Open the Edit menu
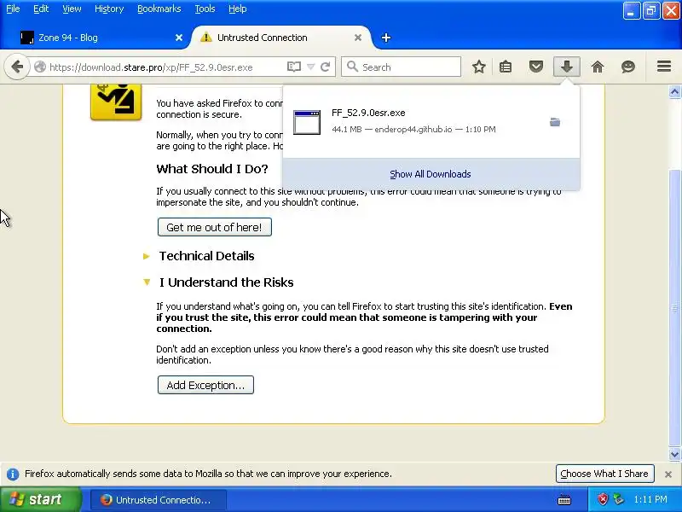 [x=41, y=9]
